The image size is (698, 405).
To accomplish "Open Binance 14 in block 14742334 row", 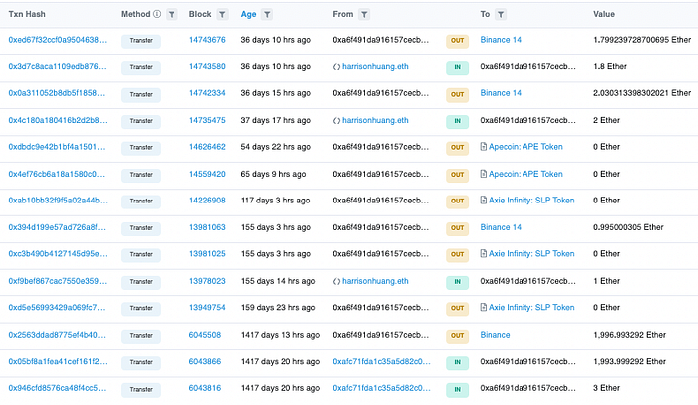I will pyautogui.click(x=501, y=93).
